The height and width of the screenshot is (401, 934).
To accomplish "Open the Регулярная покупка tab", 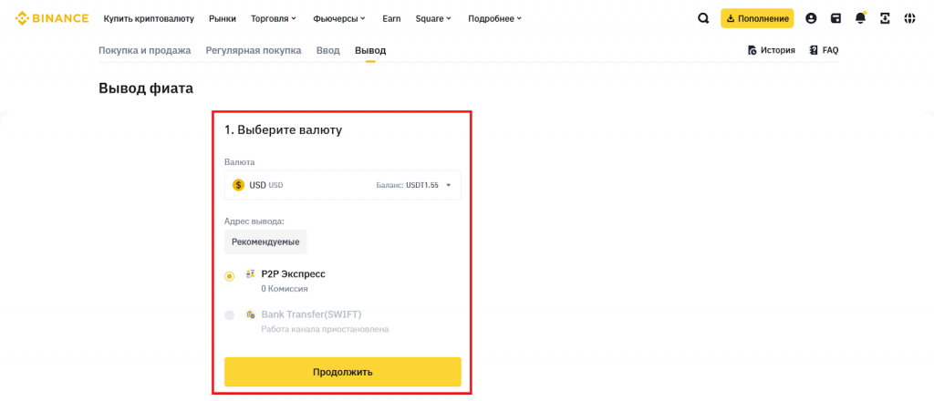I will (x=254, y=50).
